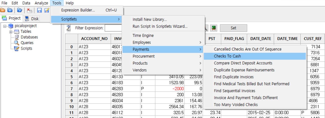The image size is (325, 118).
Task: Open the Help menu
Action: tap(70, 3)
